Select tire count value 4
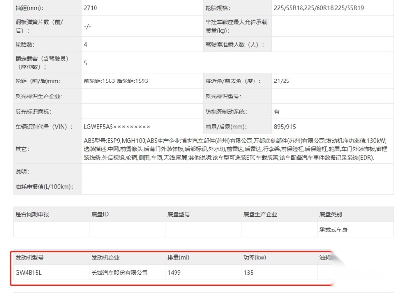 pyautogui.click(x=85, y=45)
